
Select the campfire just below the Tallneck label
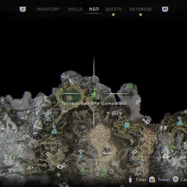tap(64, 111)
